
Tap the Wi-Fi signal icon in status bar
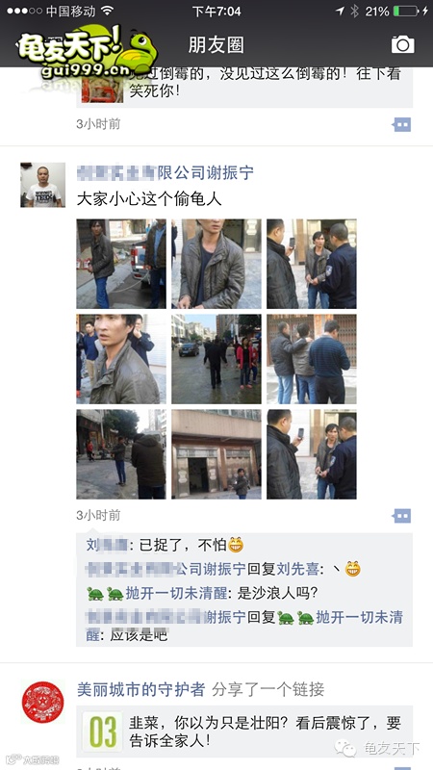point(107,11)
